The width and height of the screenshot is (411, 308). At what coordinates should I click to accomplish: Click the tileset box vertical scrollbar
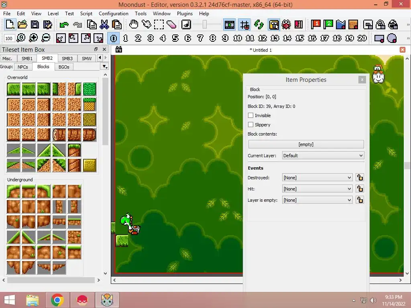pyautogui.click(x=106, y=111)
